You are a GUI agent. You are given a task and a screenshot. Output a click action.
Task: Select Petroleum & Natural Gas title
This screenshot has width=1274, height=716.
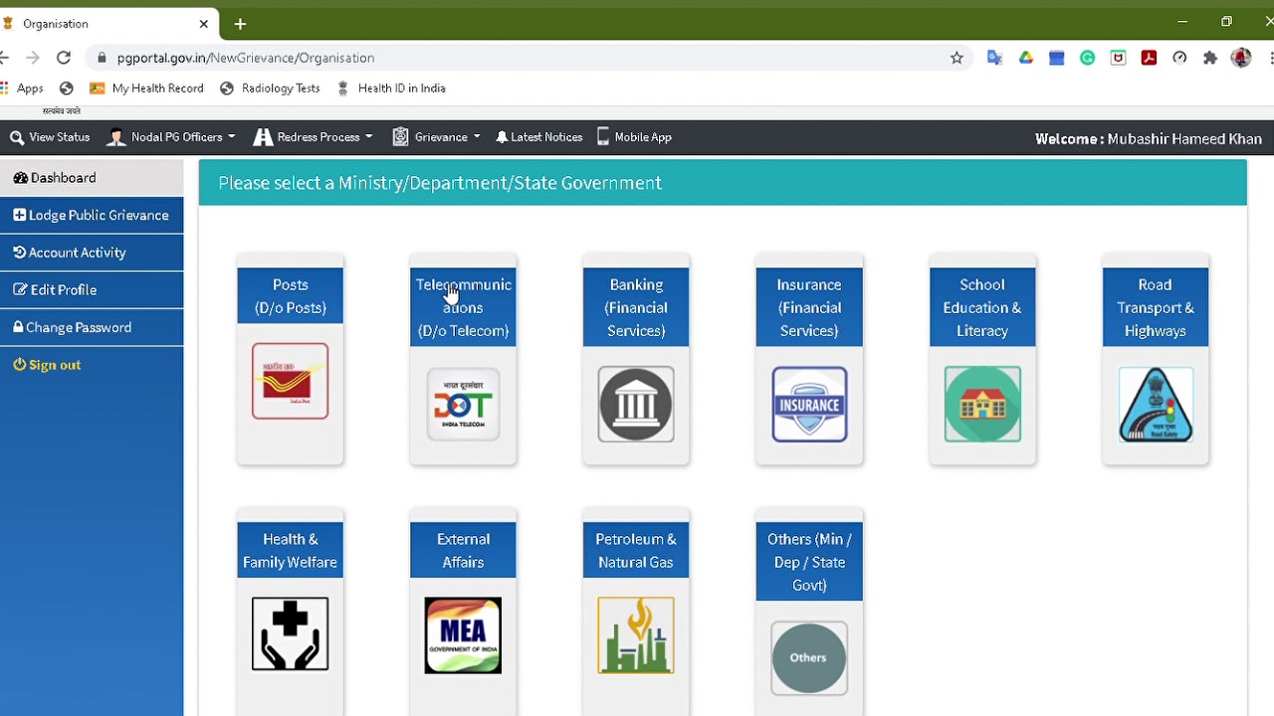(636, 550)
